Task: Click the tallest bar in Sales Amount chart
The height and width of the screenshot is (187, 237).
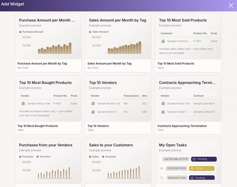Action: [x=140, y=47]
